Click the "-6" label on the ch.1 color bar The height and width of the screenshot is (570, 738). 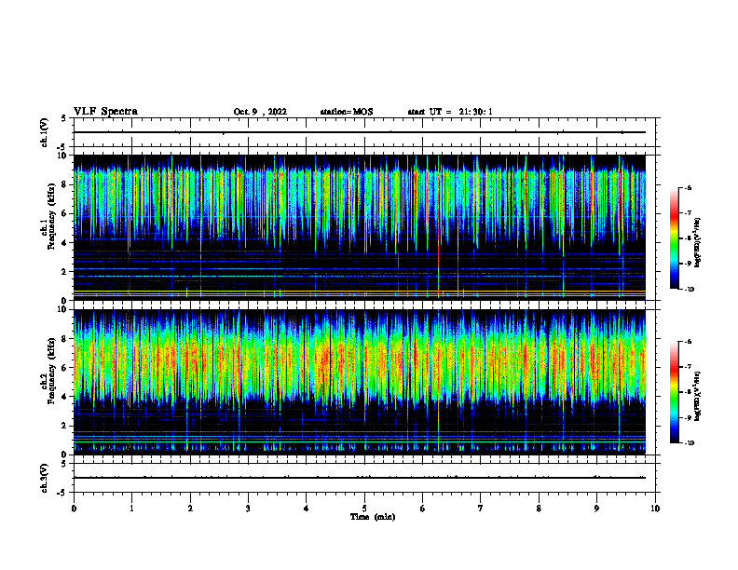click(688, 187)
